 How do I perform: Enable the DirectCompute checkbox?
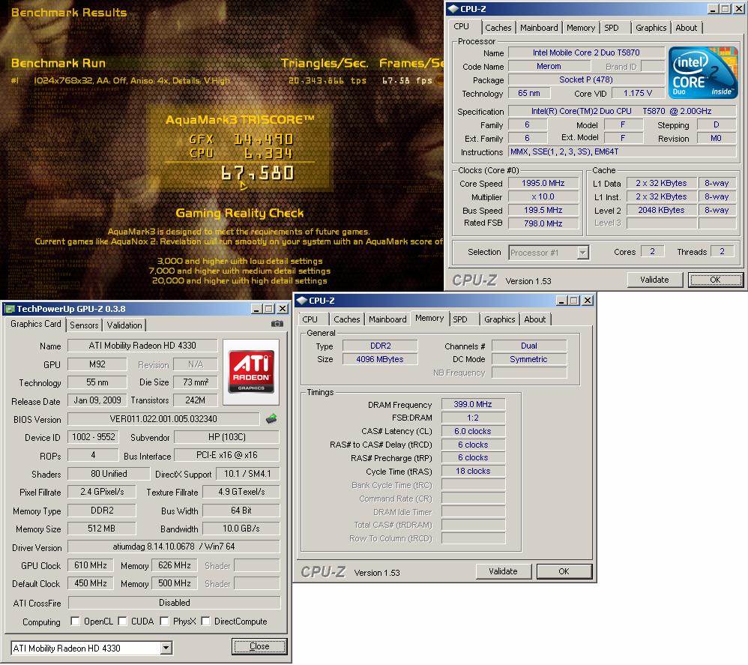pyautogui.click(x=205, y=621)
